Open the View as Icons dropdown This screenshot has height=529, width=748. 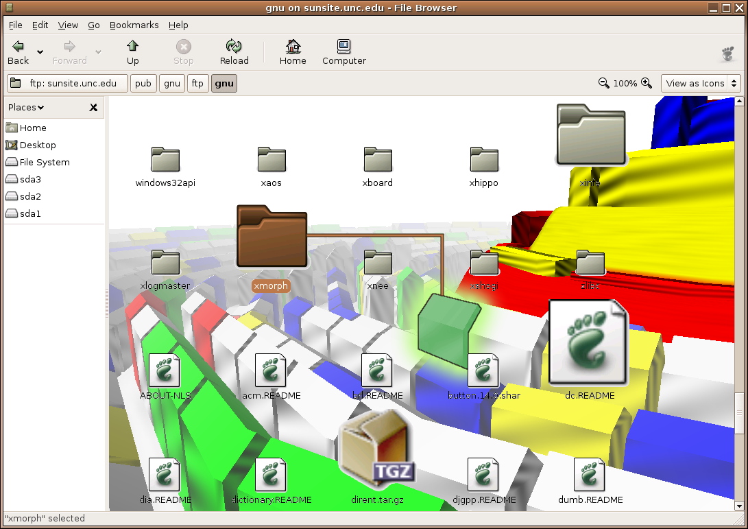701,83
